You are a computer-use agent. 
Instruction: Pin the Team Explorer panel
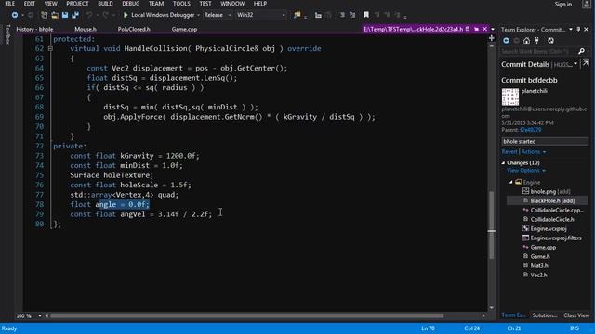578,29
